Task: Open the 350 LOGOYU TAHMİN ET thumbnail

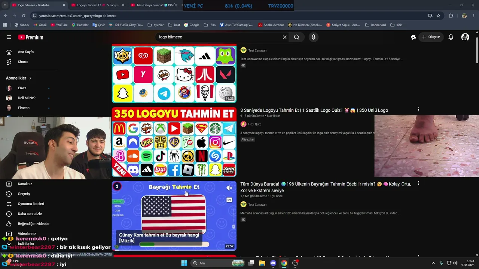Action: [x=174, y=142]
